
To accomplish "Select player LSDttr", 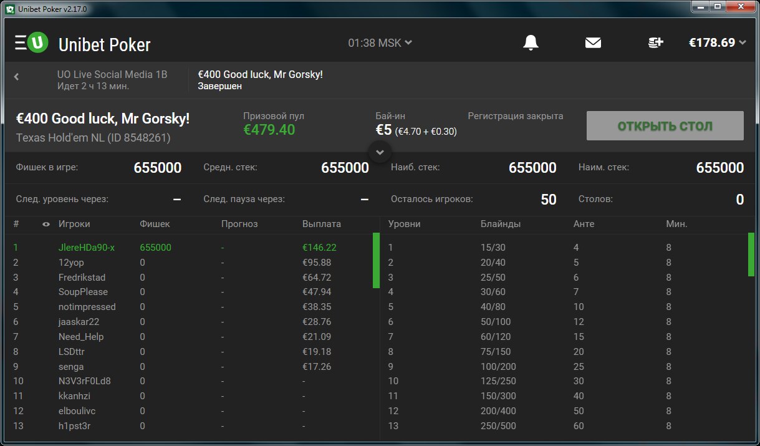I will tap(71, 352).
